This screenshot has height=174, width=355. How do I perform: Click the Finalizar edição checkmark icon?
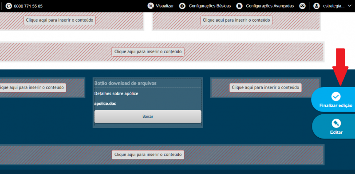pyautogui.click(x=336, y=97)
